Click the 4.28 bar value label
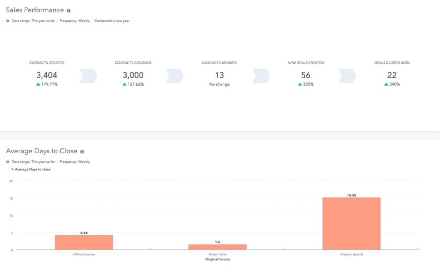 (x=84, y=233)
